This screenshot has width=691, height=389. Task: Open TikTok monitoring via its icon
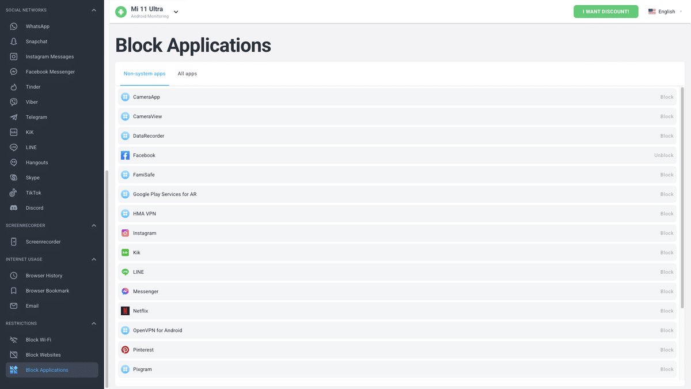[x=13, y=192]
